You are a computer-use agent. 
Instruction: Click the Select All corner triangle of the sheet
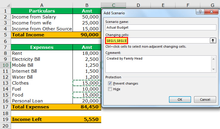click(x=8, y=5)
